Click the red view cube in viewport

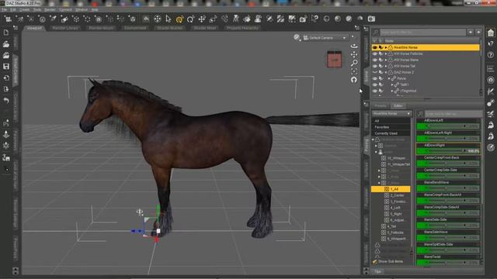point(335,59)
